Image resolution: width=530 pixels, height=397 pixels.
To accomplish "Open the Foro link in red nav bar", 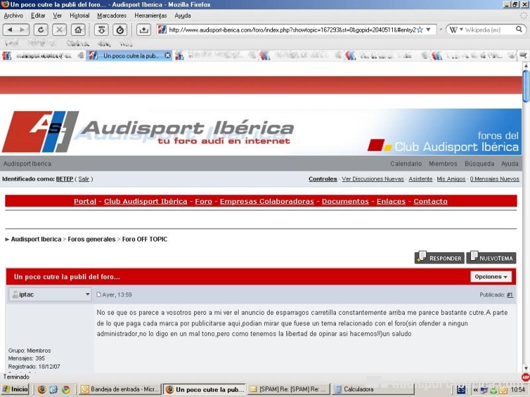I will click(203, 202).
